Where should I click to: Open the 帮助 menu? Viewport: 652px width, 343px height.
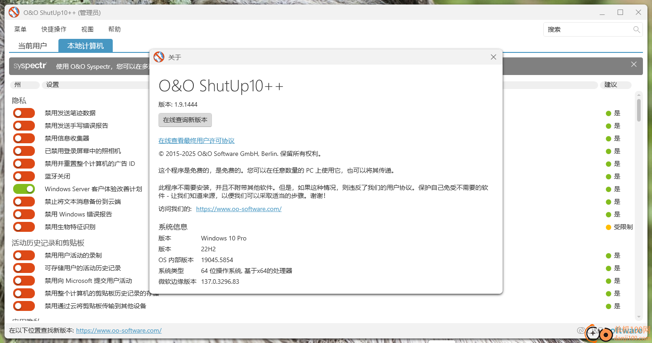coord(115,29)
